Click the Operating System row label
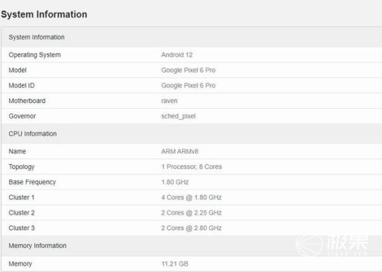The height and width of the screenshot is (272, 382). (x=35, y=55)
